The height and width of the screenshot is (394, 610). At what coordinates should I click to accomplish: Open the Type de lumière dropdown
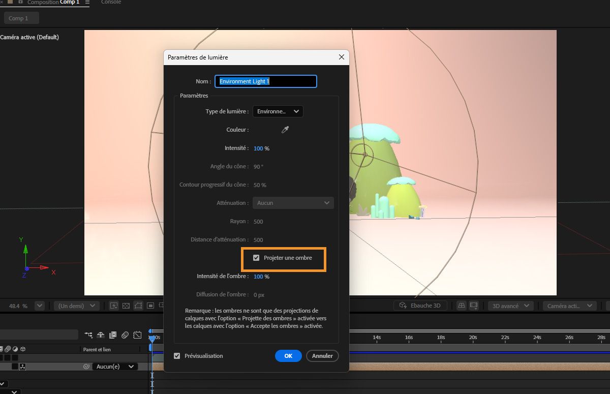278,111
